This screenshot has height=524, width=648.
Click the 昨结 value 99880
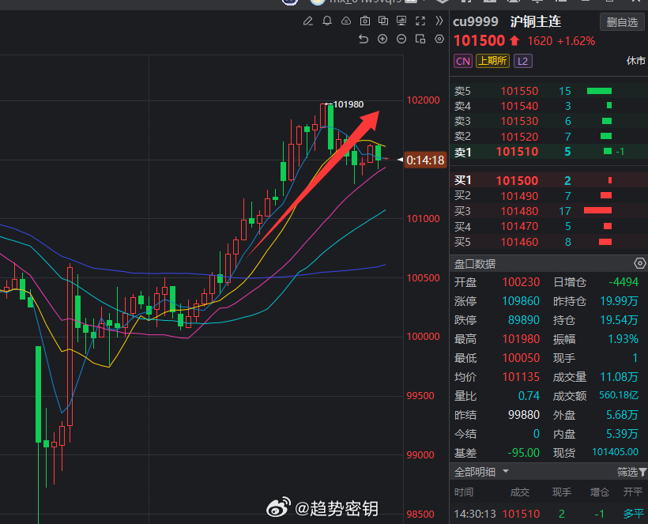click(524, 415)
